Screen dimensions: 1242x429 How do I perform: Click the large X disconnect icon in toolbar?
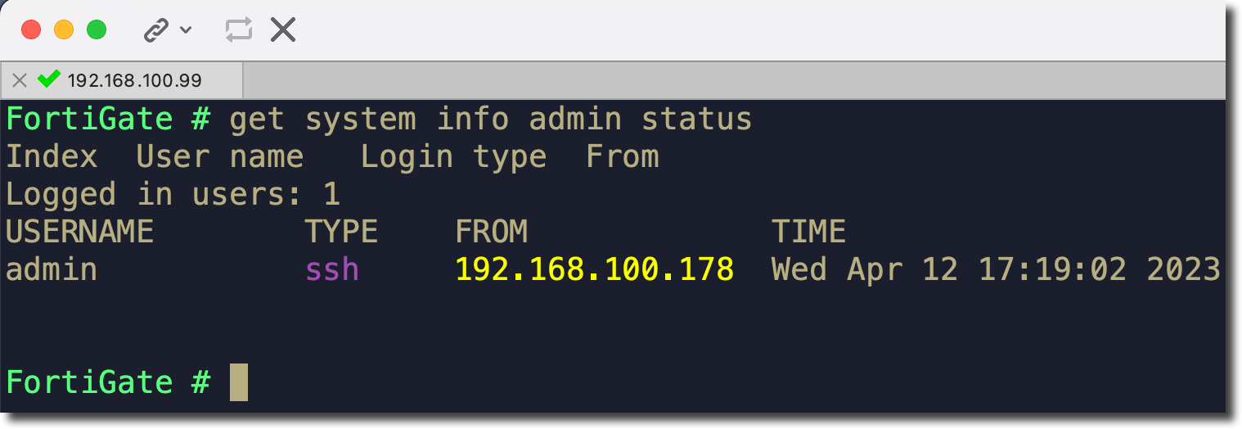click(283, 30)
